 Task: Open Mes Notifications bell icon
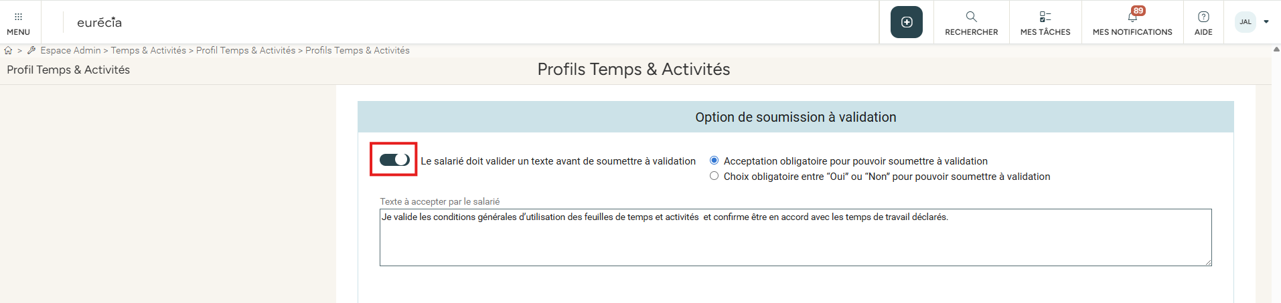point(1132,17)
